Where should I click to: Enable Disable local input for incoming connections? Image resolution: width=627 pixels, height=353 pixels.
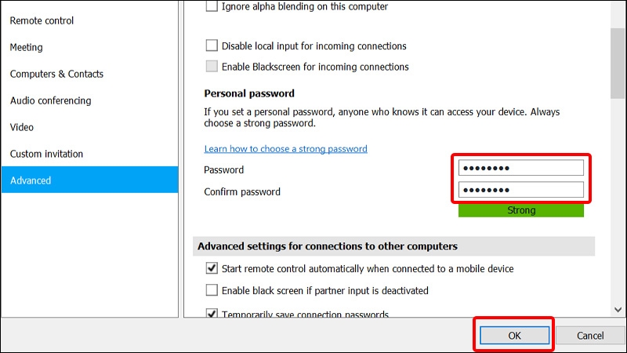coord(212,46)
